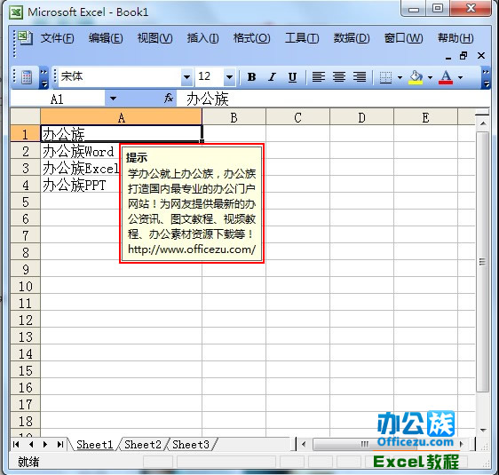Select row 10 header
The width and height of the screenshot is (499, 475).
click(26, 286)
